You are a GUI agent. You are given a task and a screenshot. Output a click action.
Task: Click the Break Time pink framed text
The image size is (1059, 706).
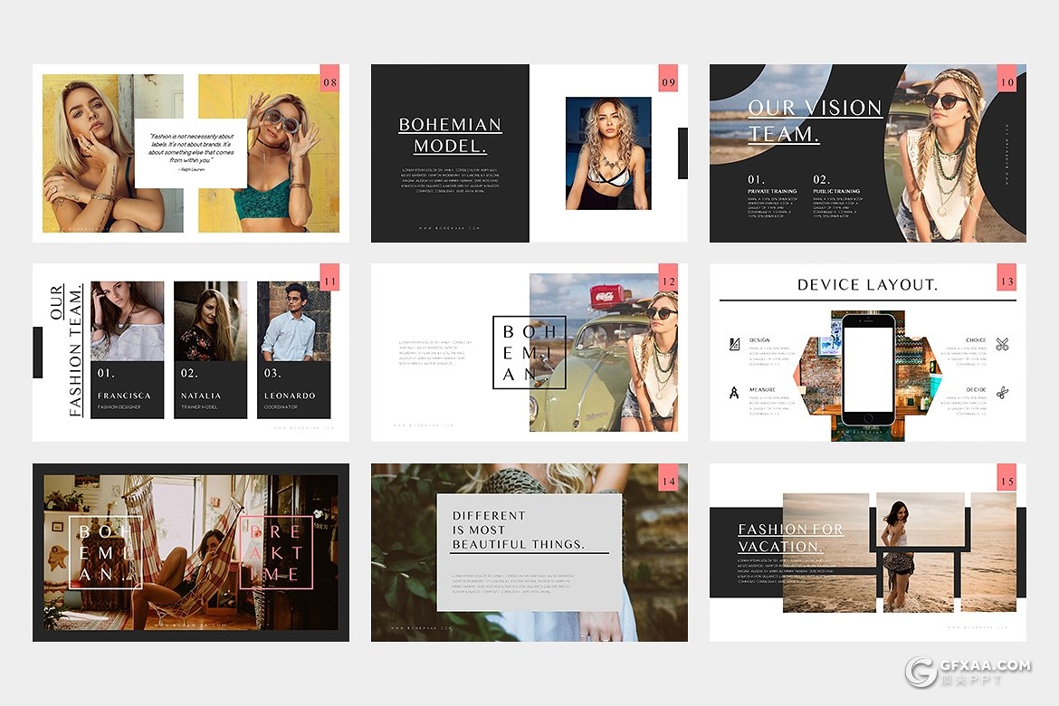(275, 551)
